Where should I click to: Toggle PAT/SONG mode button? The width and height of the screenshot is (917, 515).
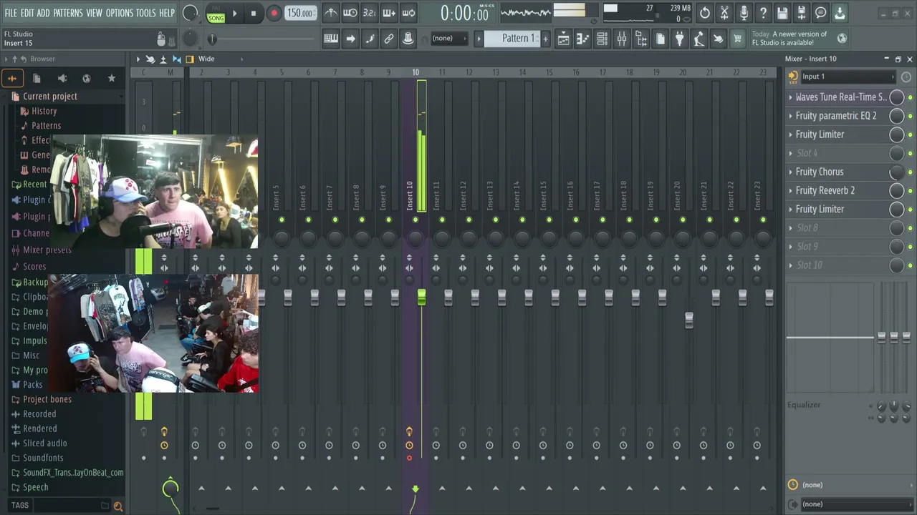pos(216,14)
